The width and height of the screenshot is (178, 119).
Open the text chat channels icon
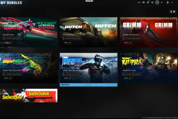tap(143, 2)
